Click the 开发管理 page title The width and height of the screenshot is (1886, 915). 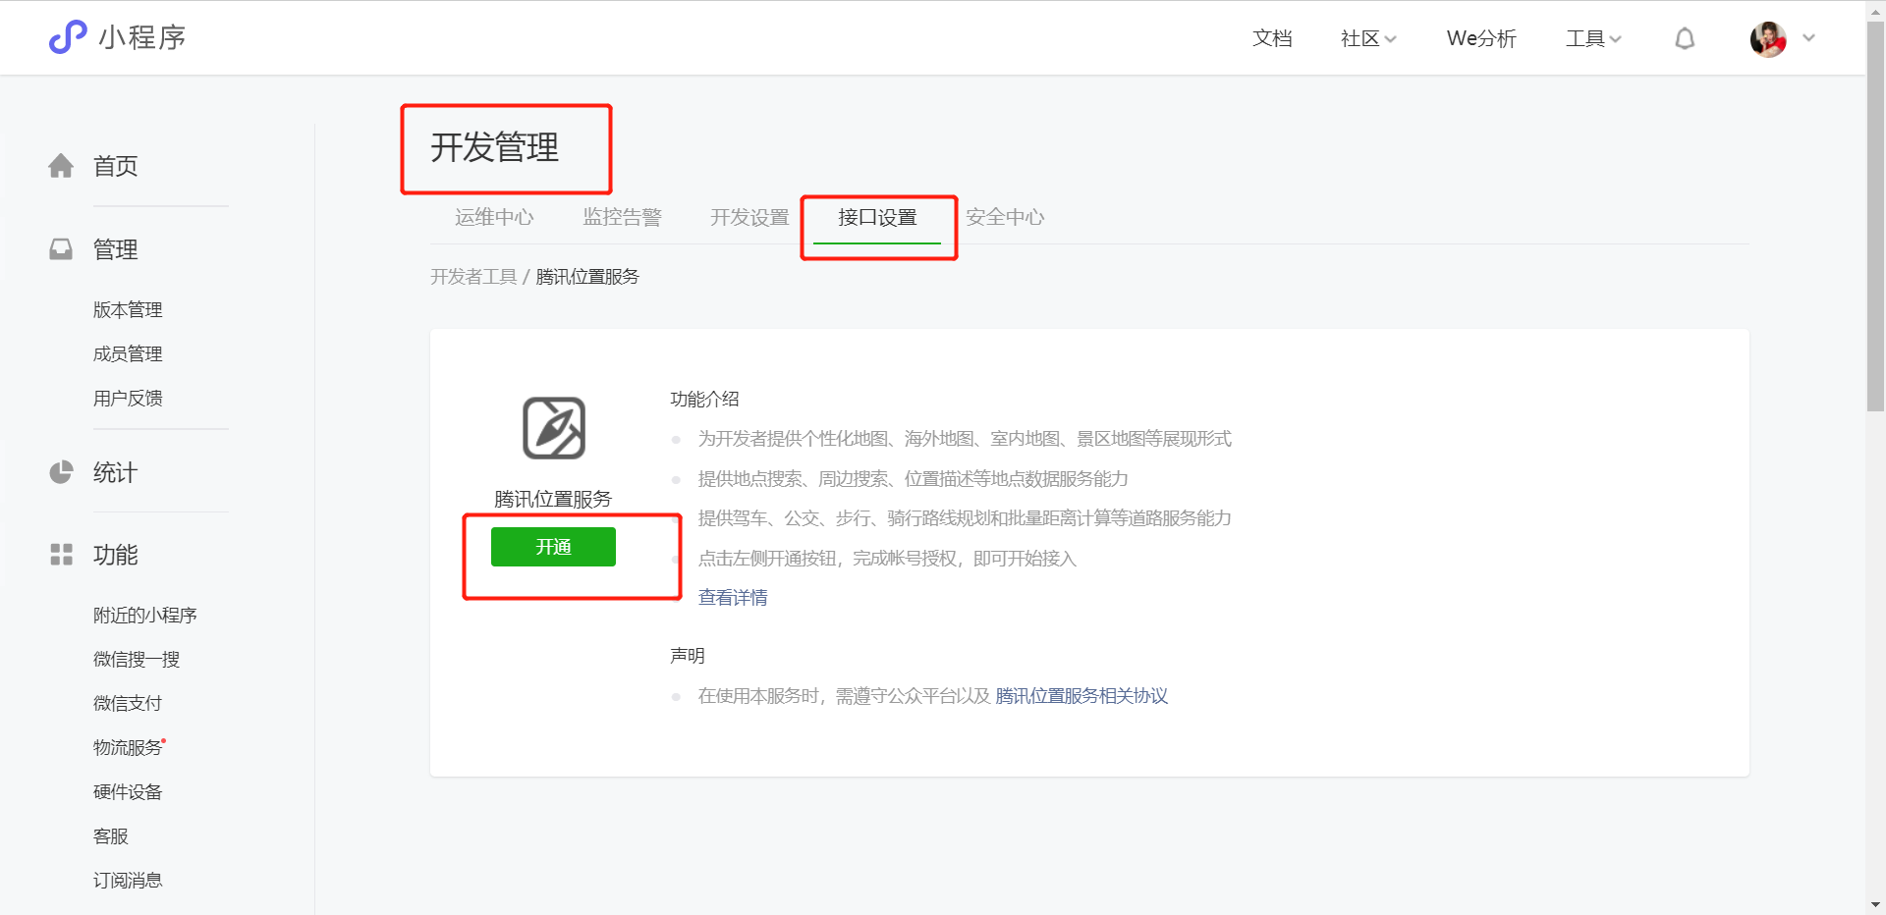[494, 147]
